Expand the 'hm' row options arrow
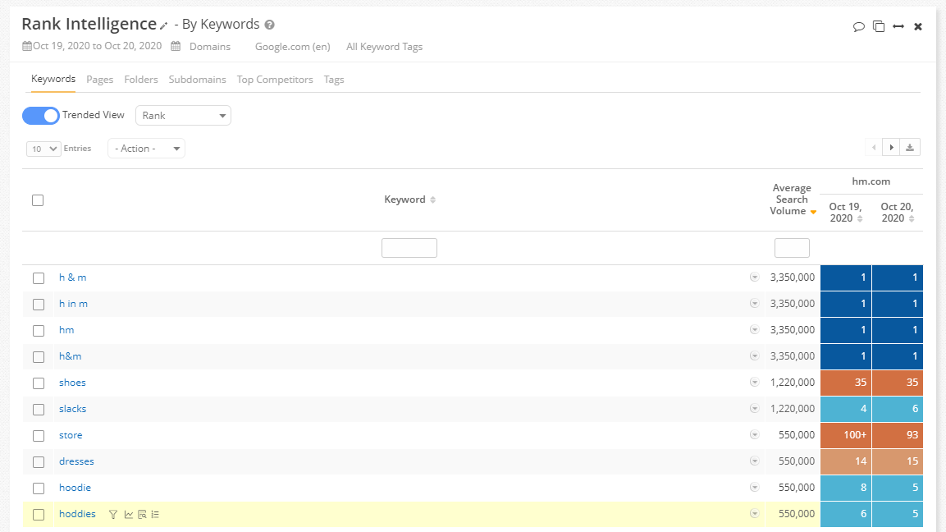946x532 pixels. pos(754,330)
